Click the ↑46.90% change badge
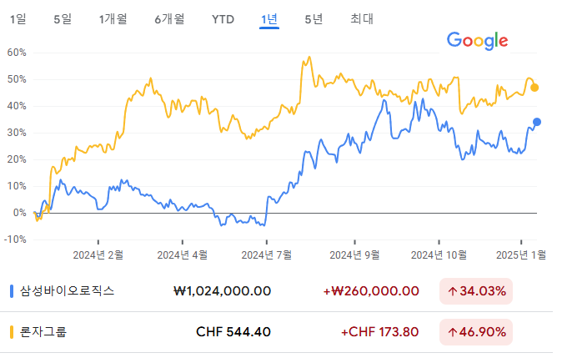 476,332
